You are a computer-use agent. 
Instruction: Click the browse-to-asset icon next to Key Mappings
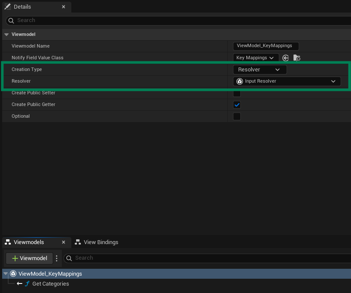click(297, 58)
